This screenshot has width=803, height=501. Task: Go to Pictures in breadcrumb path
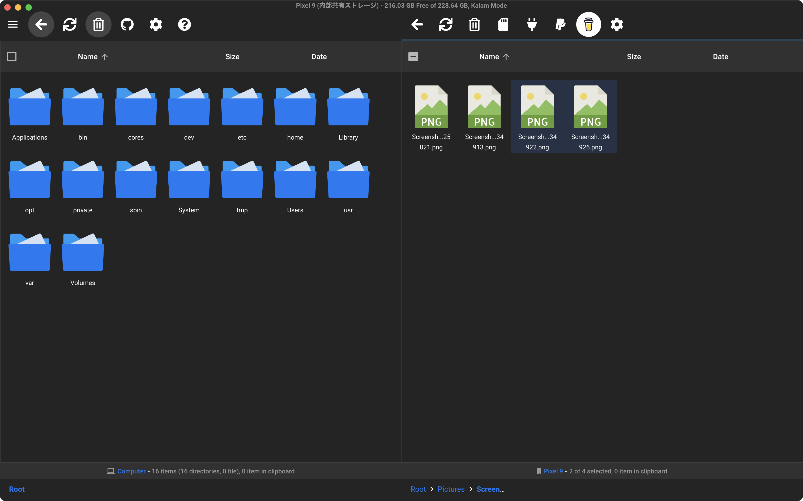tap(451, 489)
